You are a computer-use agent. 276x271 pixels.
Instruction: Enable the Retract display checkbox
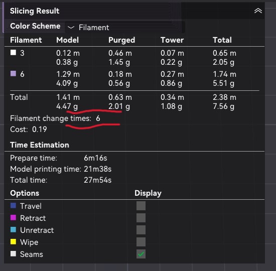click(141, 218)
